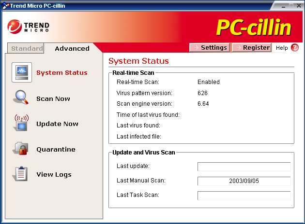Click the red 'System Status' page heading
This screenshot has height=224, width=305.
point(138,61)
